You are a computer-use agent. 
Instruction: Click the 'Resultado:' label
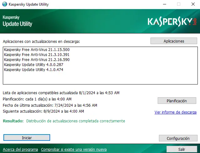click(x=13, y=121)
